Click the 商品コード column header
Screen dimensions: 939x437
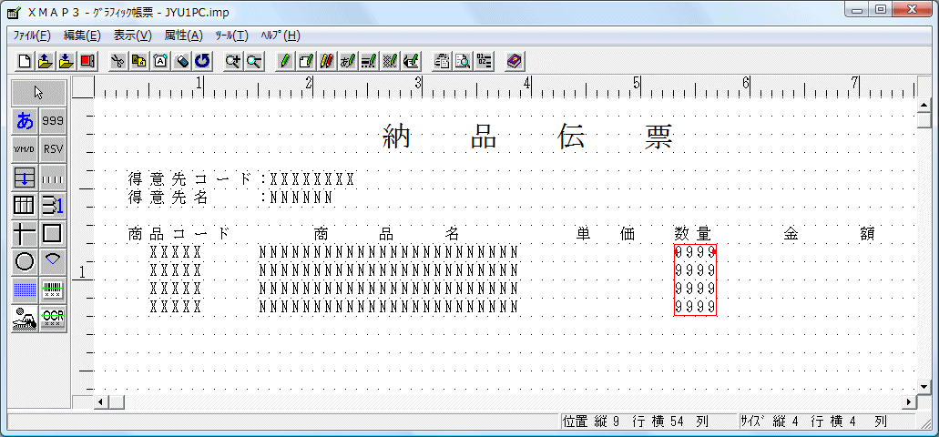pyautogui.click(x=179, y=234)
